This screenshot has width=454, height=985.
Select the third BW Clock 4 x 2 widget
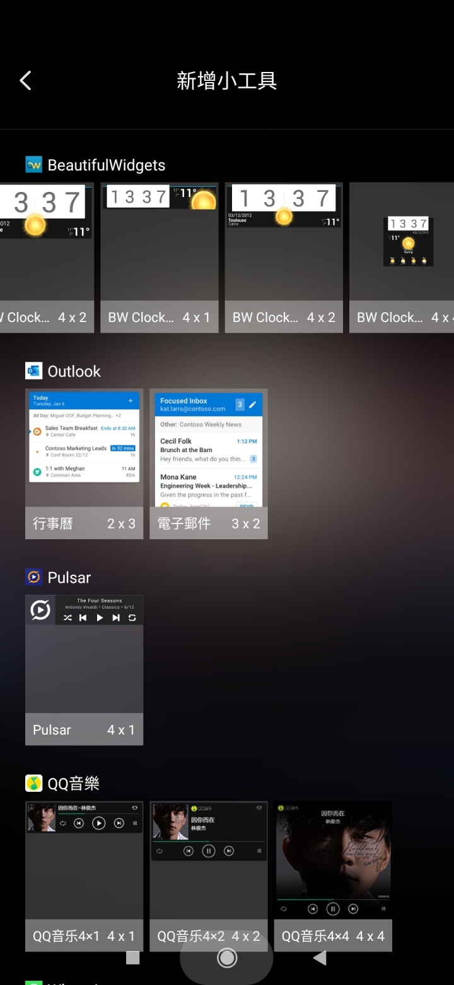pyautogui.click(x=284, y=258)
